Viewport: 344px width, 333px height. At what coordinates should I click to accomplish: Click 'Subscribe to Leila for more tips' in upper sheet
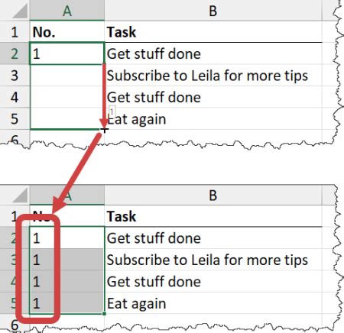[207, 76]
